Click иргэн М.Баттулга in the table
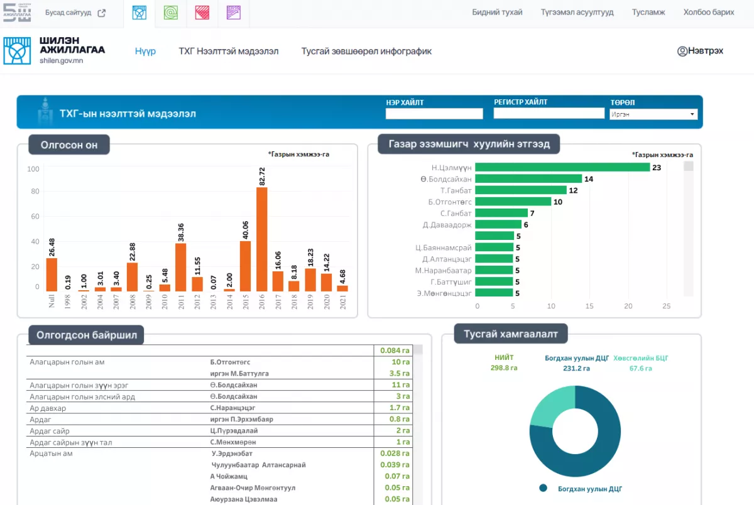This screenshot has height=505, width=754. pos(239,373)
